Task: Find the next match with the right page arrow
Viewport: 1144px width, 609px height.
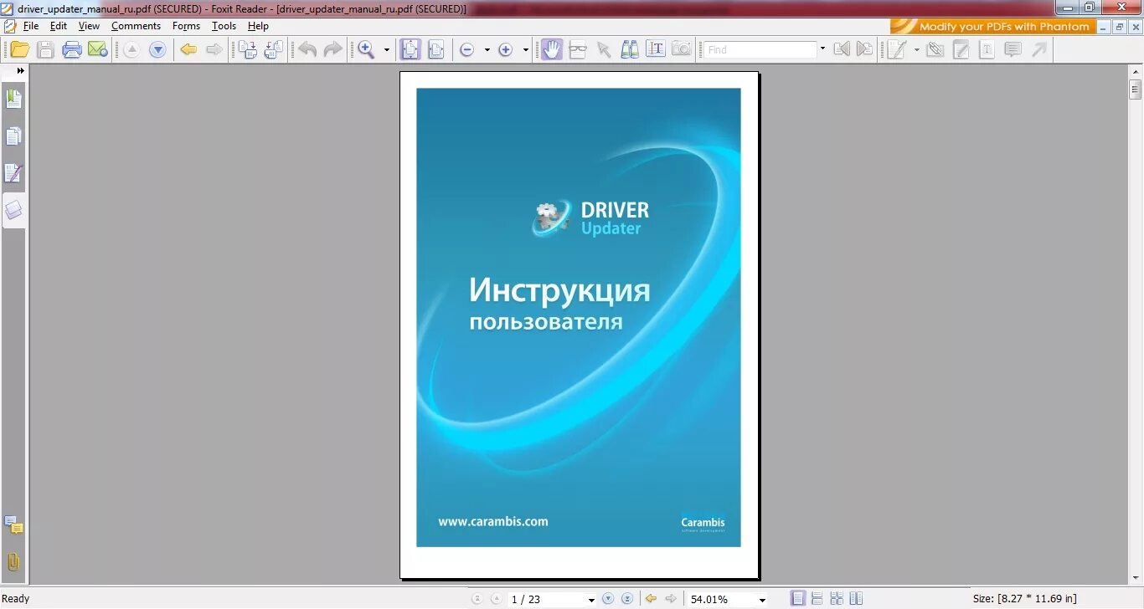Action: [x=864, y=49]
